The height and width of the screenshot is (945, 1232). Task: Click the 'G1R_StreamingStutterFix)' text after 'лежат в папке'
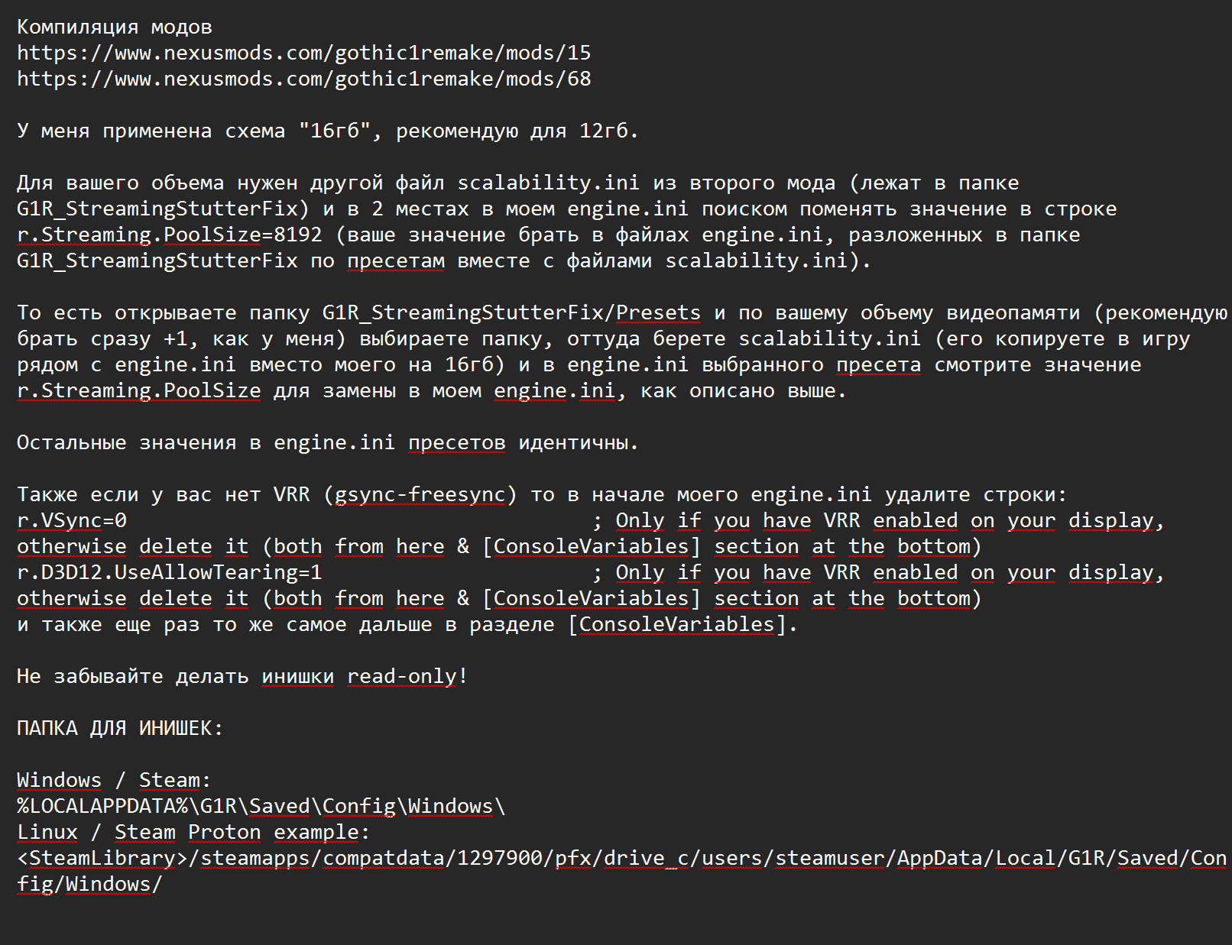164,209
